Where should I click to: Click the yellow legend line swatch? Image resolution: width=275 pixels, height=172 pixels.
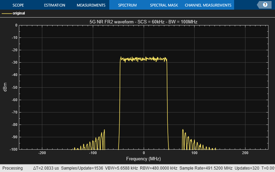7,13
